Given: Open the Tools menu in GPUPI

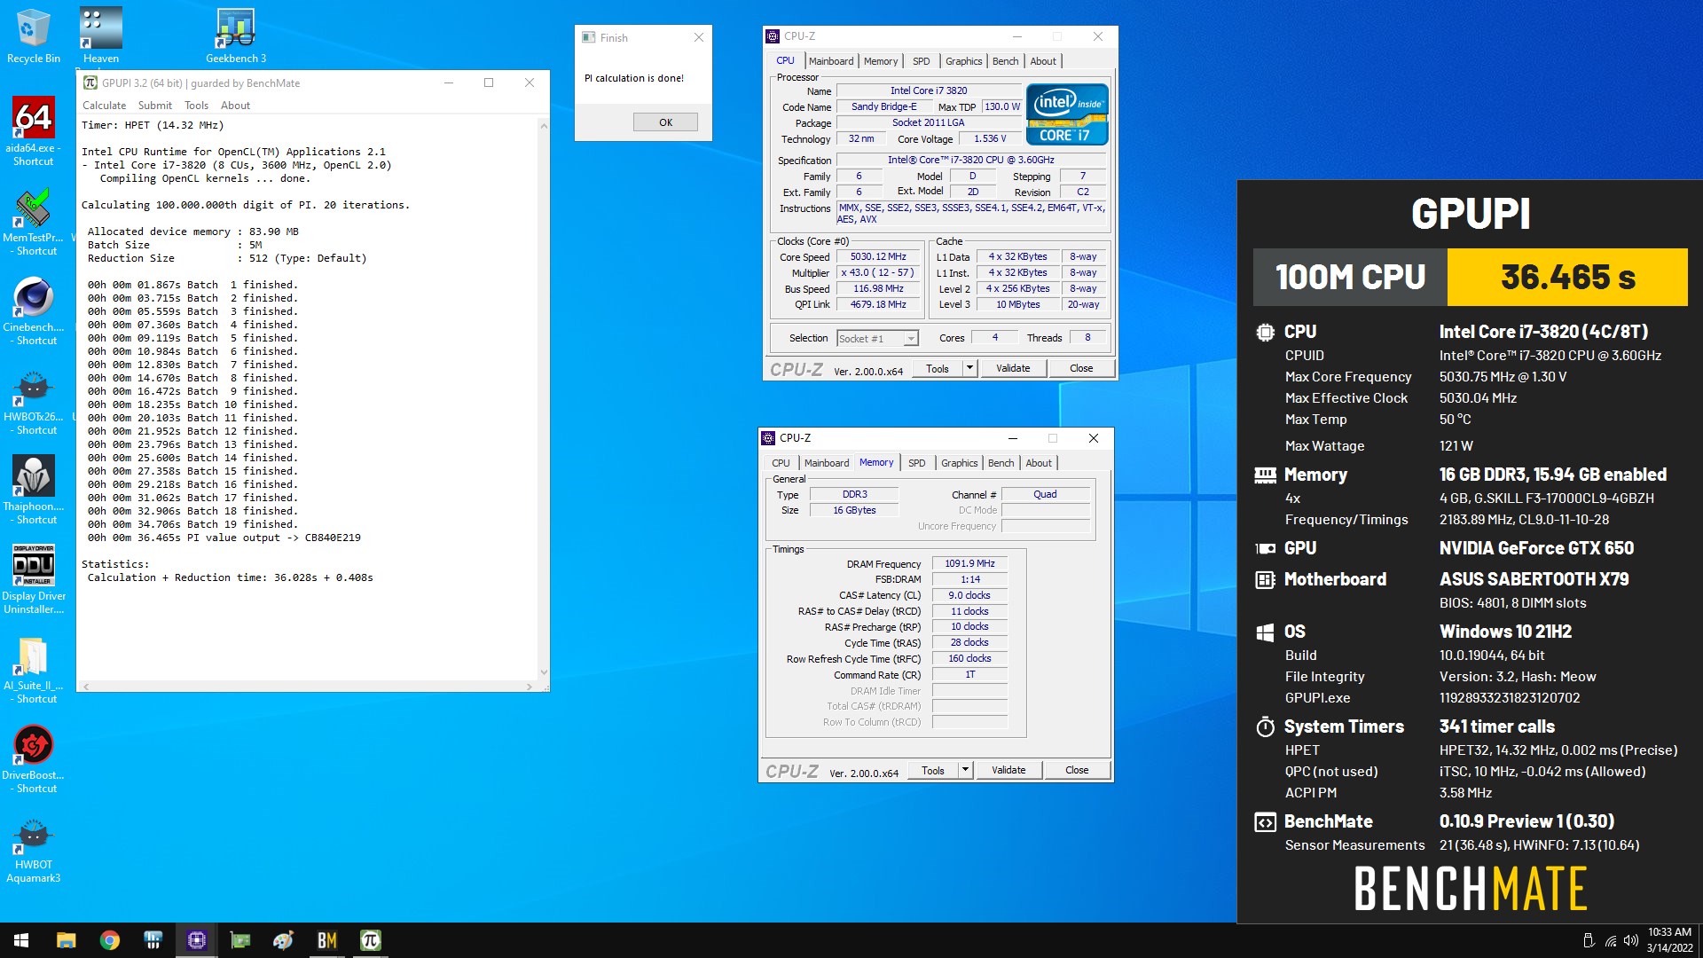Looking at the screenshot, I should [196, 105].
